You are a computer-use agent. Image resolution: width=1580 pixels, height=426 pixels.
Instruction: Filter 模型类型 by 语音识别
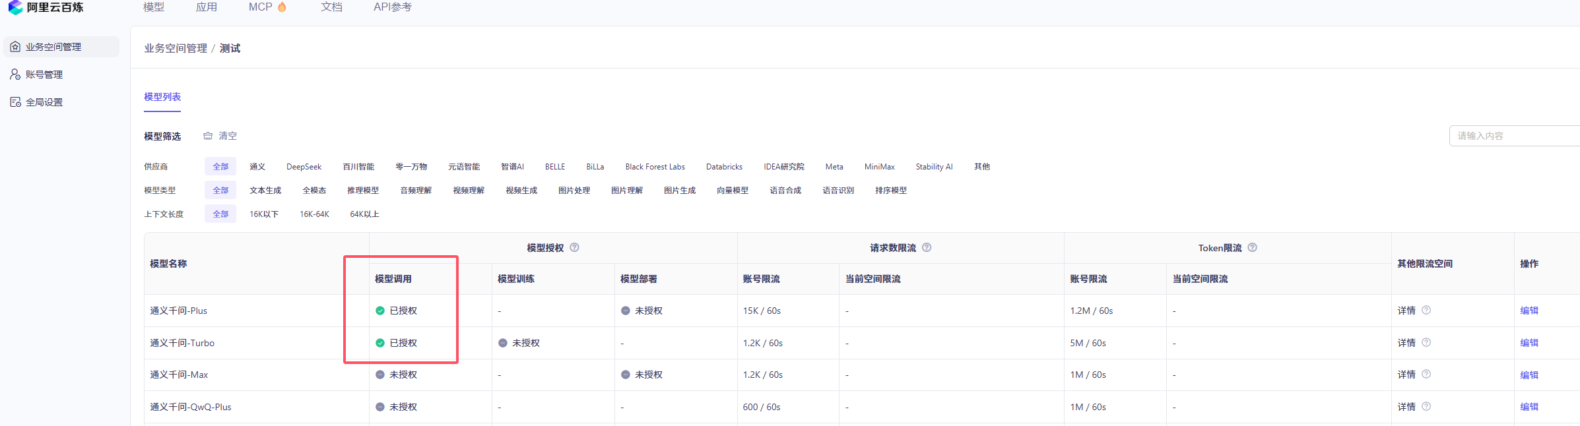[x=838, y=191]
